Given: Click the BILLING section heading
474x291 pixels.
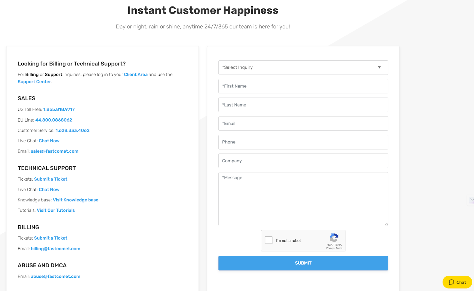Looking at the screenshot, I should (28, 227).
